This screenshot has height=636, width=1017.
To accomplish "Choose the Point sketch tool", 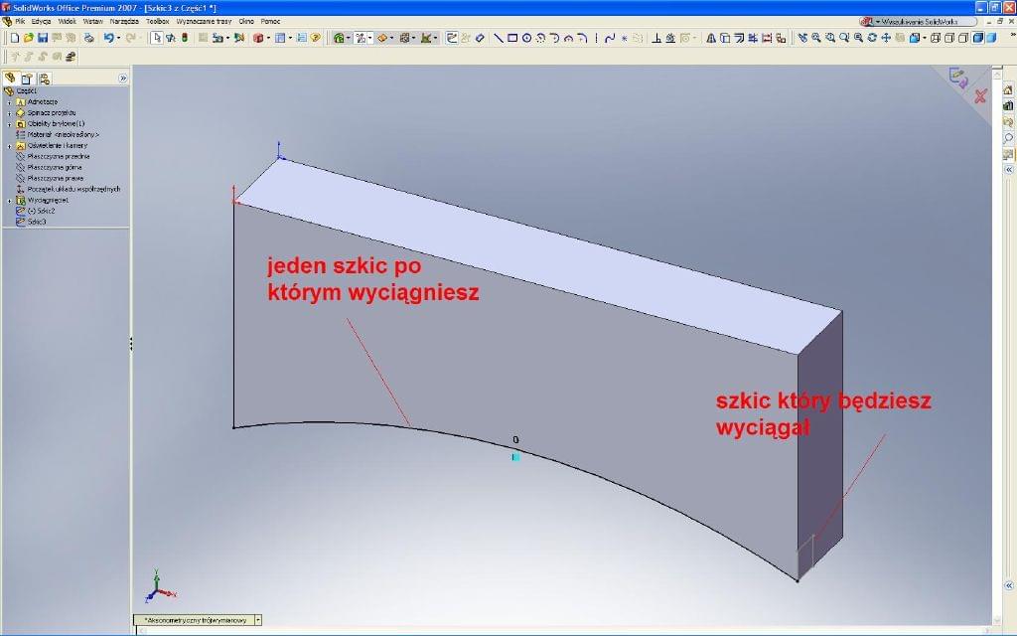I will [624, 39].
